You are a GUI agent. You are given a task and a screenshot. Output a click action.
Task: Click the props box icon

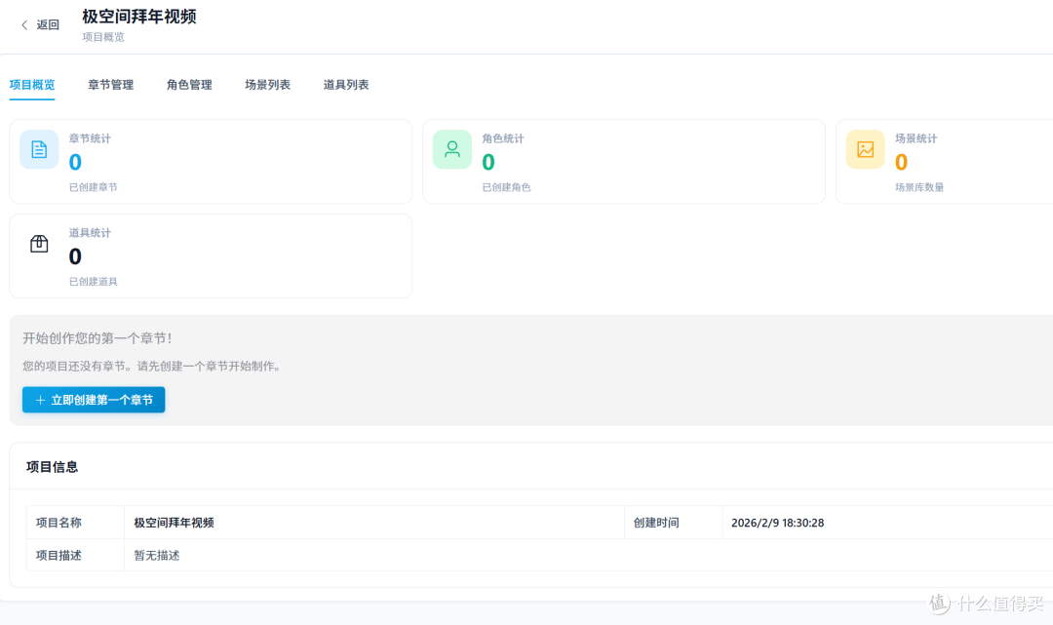point(39,244)
